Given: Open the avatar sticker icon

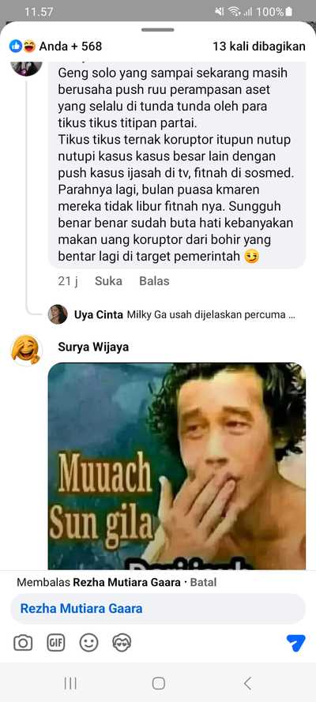Looking at the screenshot, I should 122,644.
